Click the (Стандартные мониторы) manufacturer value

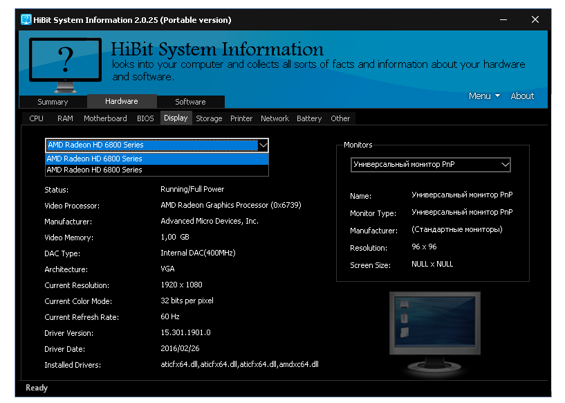[x=457, y=229]
